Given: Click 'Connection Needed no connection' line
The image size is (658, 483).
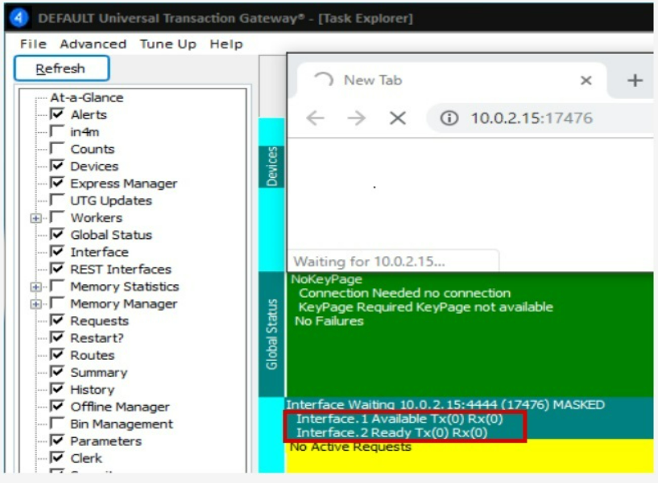Looking at the screenshot, I should [404, 293].
